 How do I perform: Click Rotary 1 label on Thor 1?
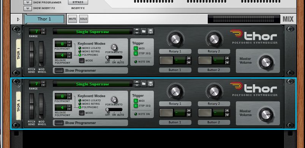[175, 52]
